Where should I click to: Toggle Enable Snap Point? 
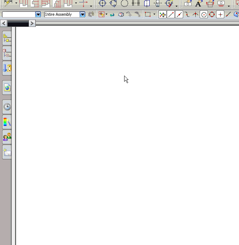(162, 15)
